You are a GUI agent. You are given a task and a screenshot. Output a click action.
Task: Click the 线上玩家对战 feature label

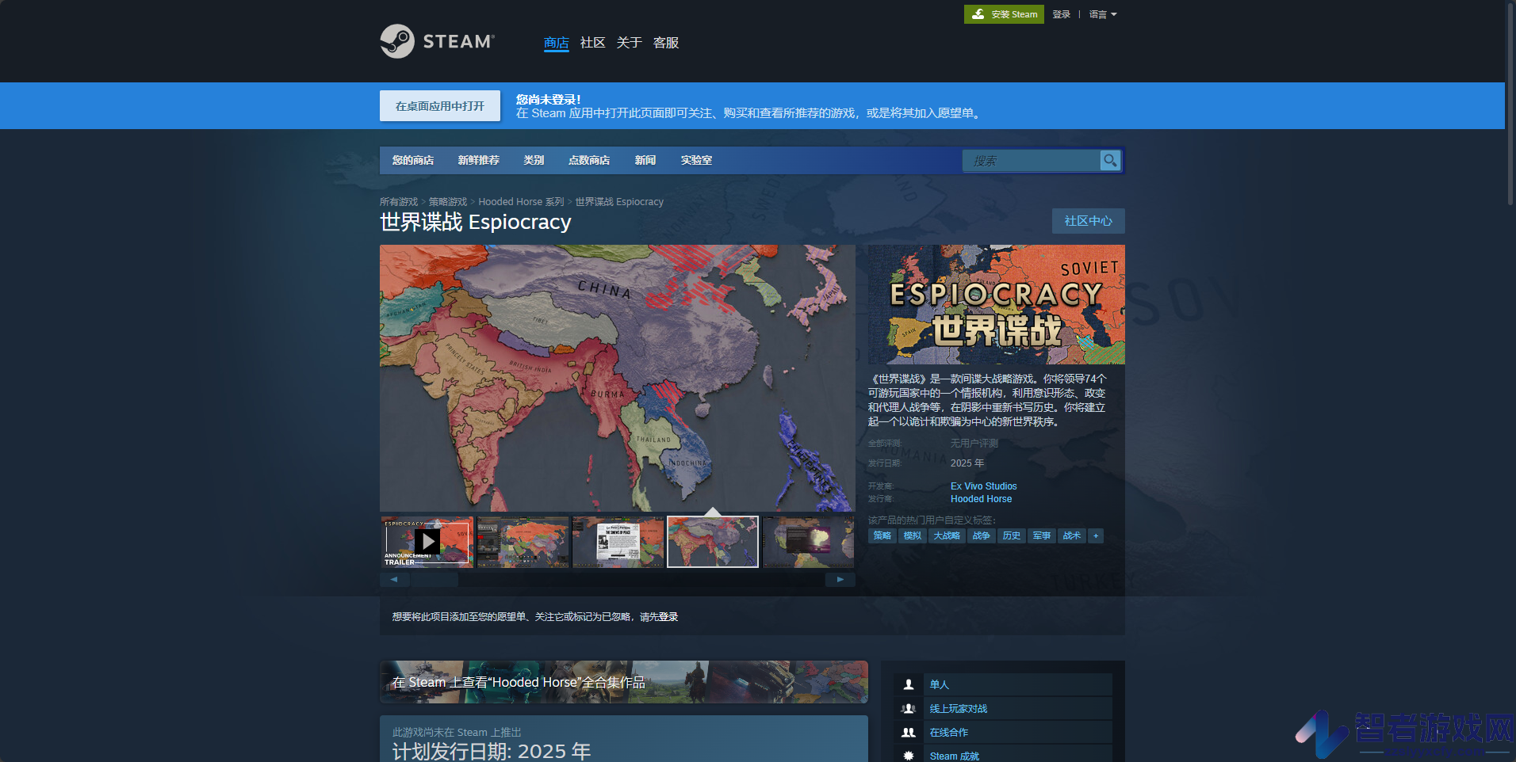pyautogui.click(x=959, y=709)
